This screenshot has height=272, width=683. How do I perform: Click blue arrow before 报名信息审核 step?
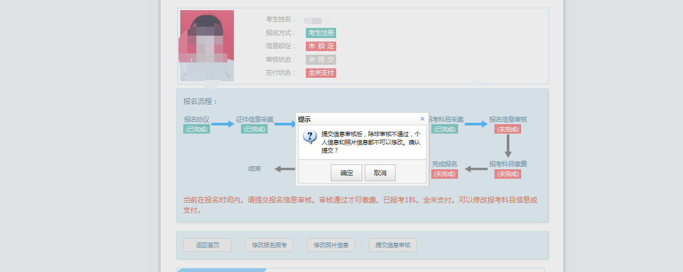click(476, 124)
